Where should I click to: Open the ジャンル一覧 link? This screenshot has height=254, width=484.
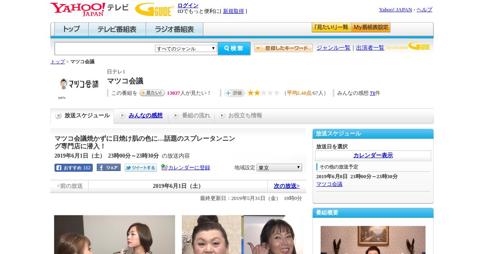tap(334, 48)
